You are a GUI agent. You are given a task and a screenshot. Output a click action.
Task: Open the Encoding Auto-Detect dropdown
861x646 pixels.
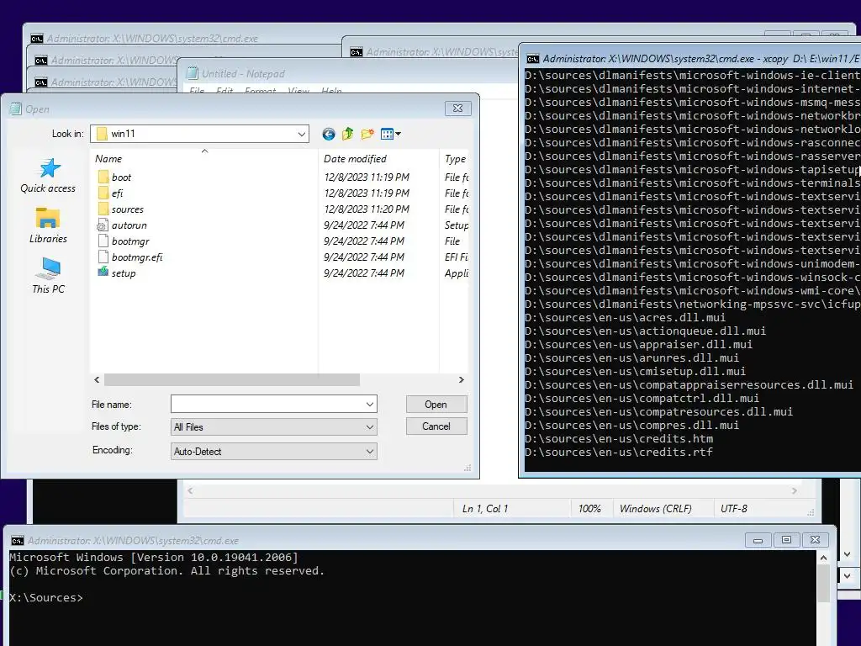[274, 451]
